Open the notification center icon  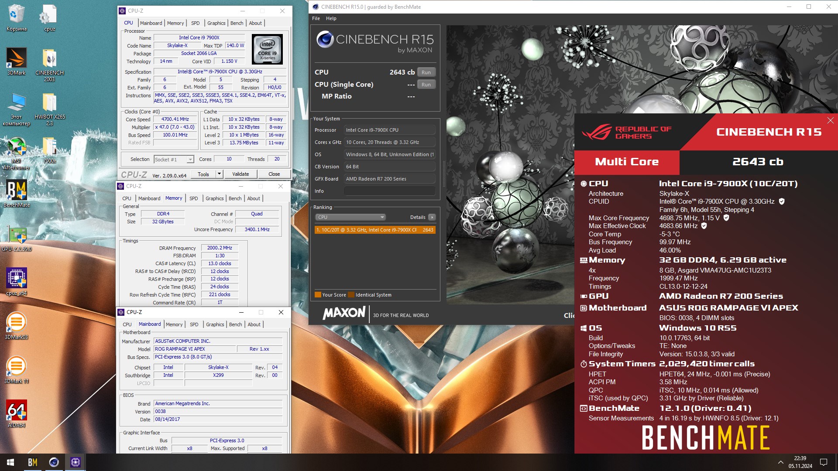point(824,462)
